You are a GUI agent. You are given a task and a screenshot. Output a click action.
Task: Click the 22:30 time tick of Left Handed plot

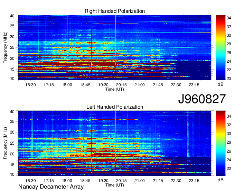[176, 181]
